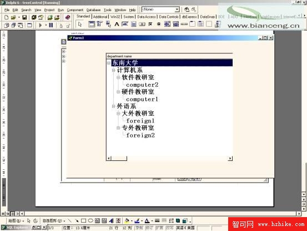
Task: Open the 绘图 drawing menu button
Action: (x=16, y=221)
